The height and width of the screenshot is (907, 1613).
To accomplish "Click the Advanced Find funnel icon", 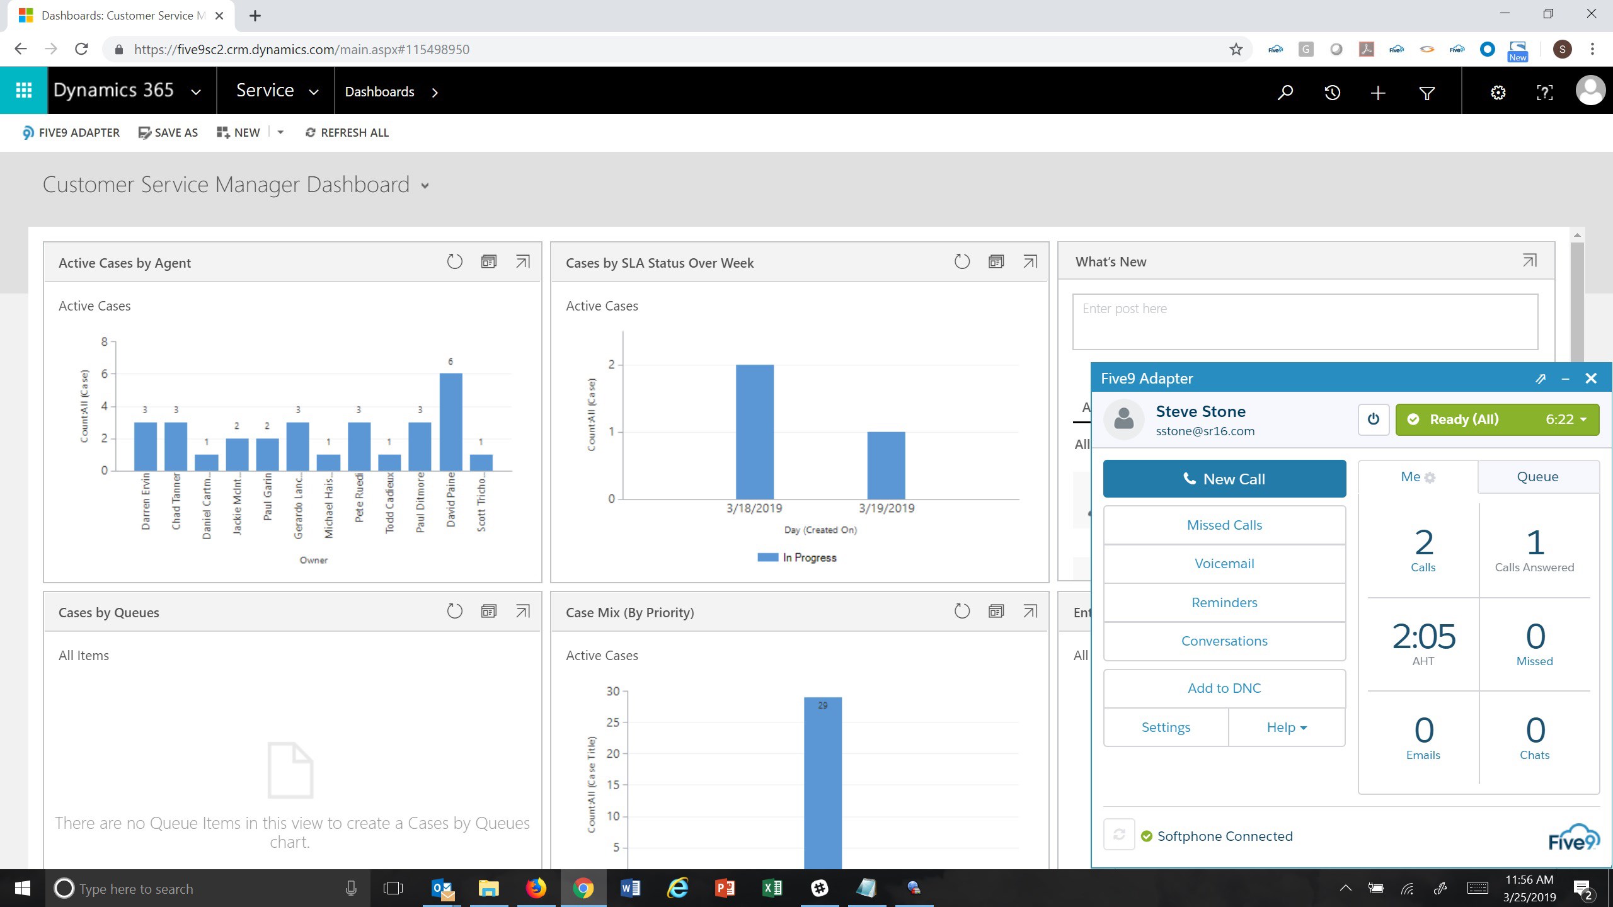I will click(x=1426, y=93).
